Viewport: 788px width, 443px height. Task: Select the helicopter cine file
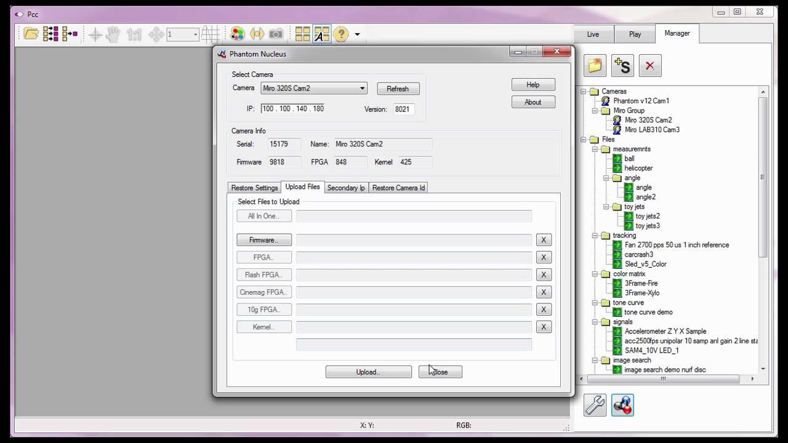pos(638,168)
